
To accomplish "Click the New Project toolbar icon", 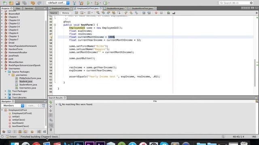I will click(x=11, y=3).
